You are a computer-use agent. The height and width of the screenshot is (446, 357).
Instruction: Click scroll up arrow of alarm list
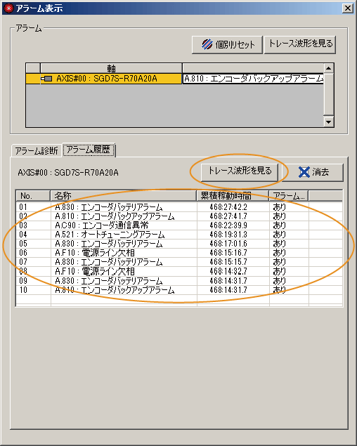[328, 68]
